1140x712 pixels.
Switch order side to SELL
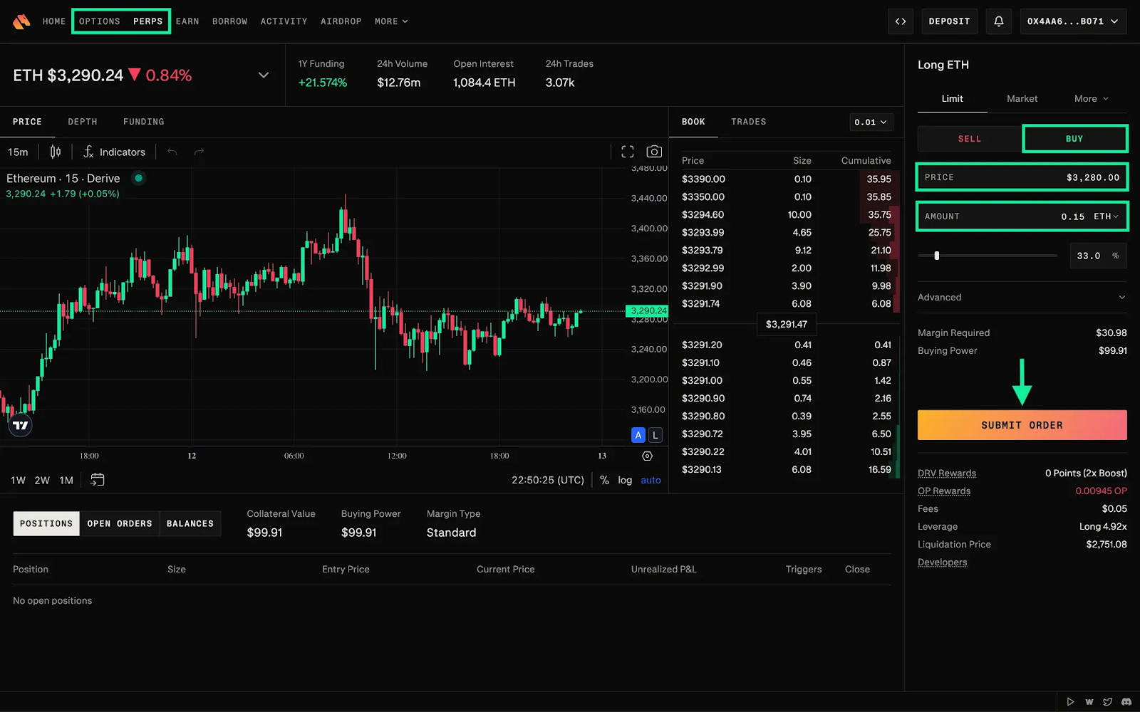tap(969, 139)
